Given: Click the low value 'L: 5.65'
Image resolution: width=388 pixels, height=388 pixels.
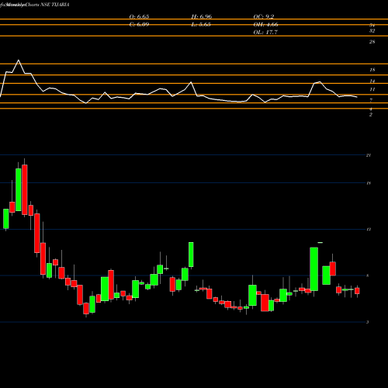Looking at the screenshot, I should click(201, 25).
